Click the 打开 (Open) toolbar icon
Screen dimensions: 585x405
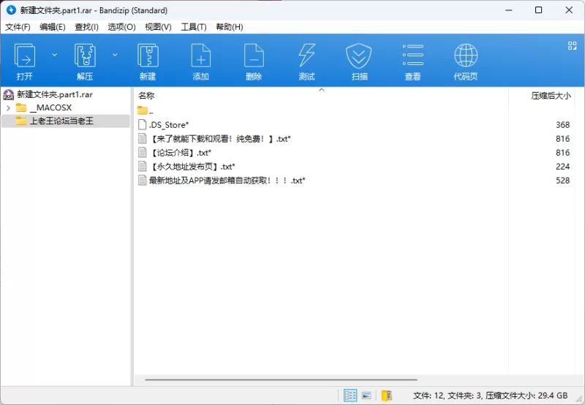[x=25, y=62]
